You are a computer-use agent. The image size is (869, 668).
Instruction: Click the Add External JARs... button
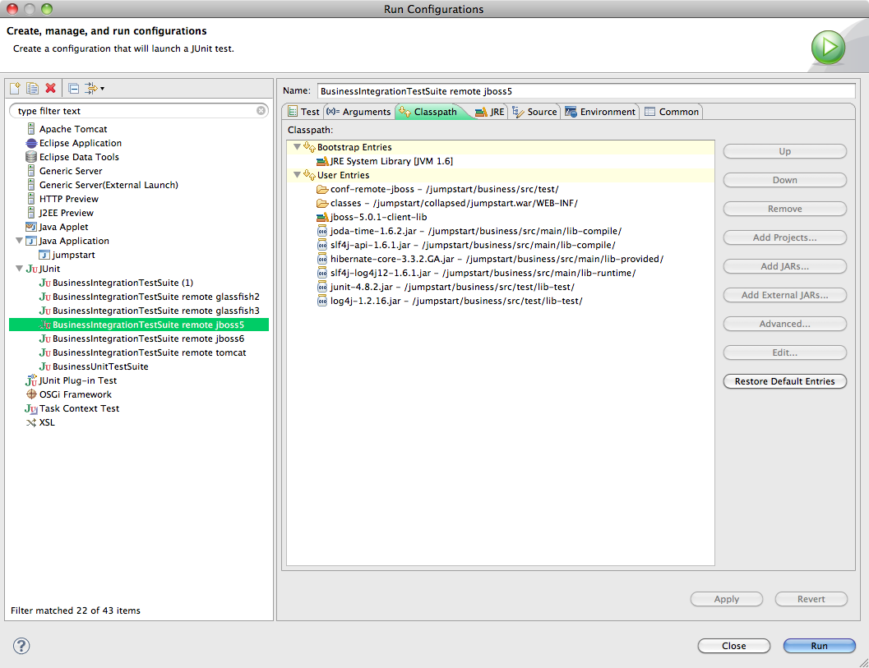click(785, 295)
